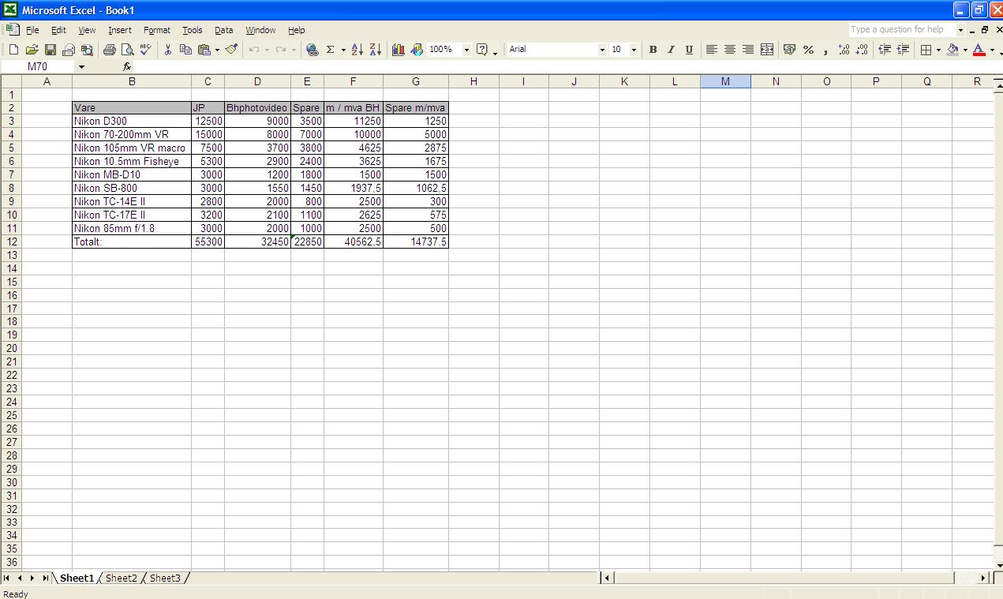Viewport: 1003px width, 599px height.
Task: Click the formula bar input field
Action: pyautogui.click(x=568, y=67)
